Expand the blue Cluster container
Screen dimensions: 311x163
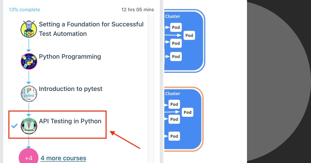(x=184, y=40)
